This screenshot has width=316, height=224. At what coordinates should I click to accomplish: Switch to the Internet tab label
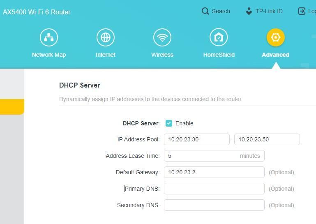point(106,55)
